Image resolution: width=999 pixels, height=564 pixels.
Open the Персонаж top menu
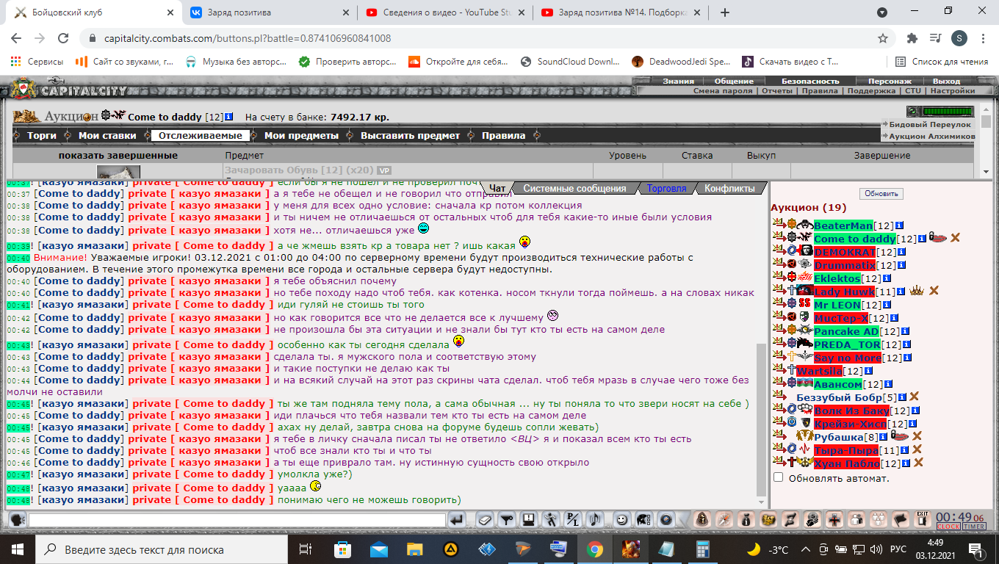(890, 82)
